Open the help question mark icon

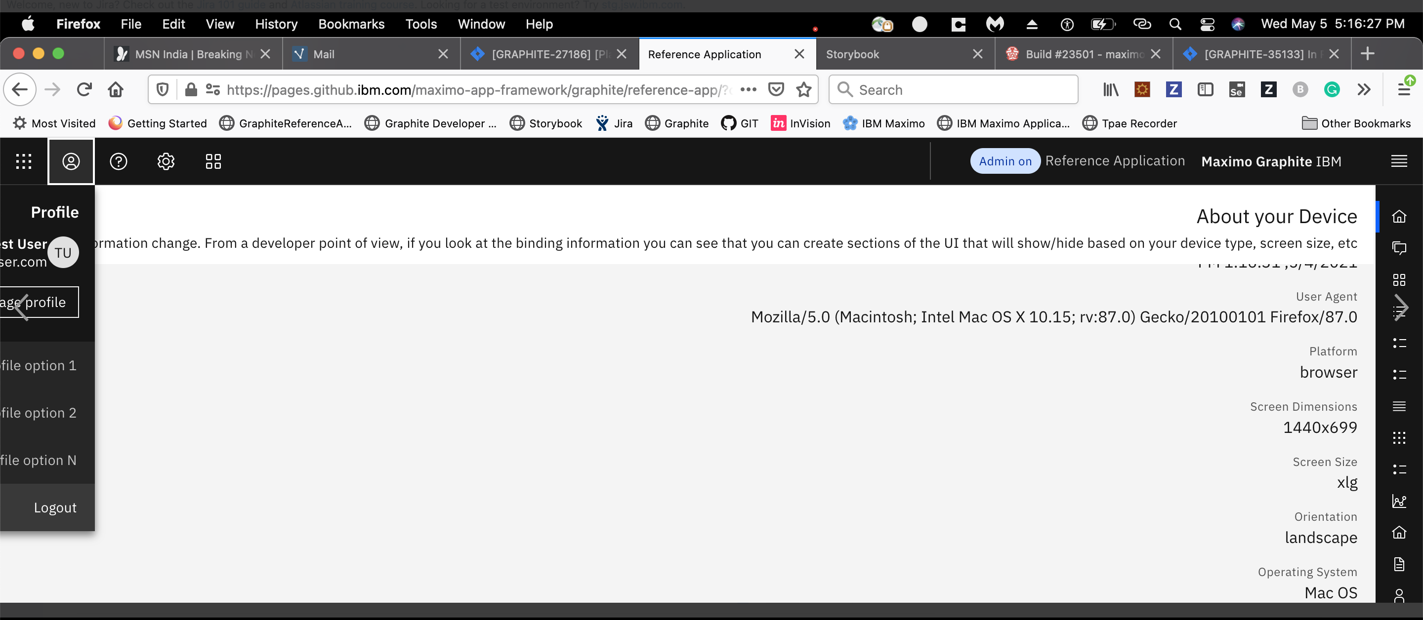click(x=118, y=161)
